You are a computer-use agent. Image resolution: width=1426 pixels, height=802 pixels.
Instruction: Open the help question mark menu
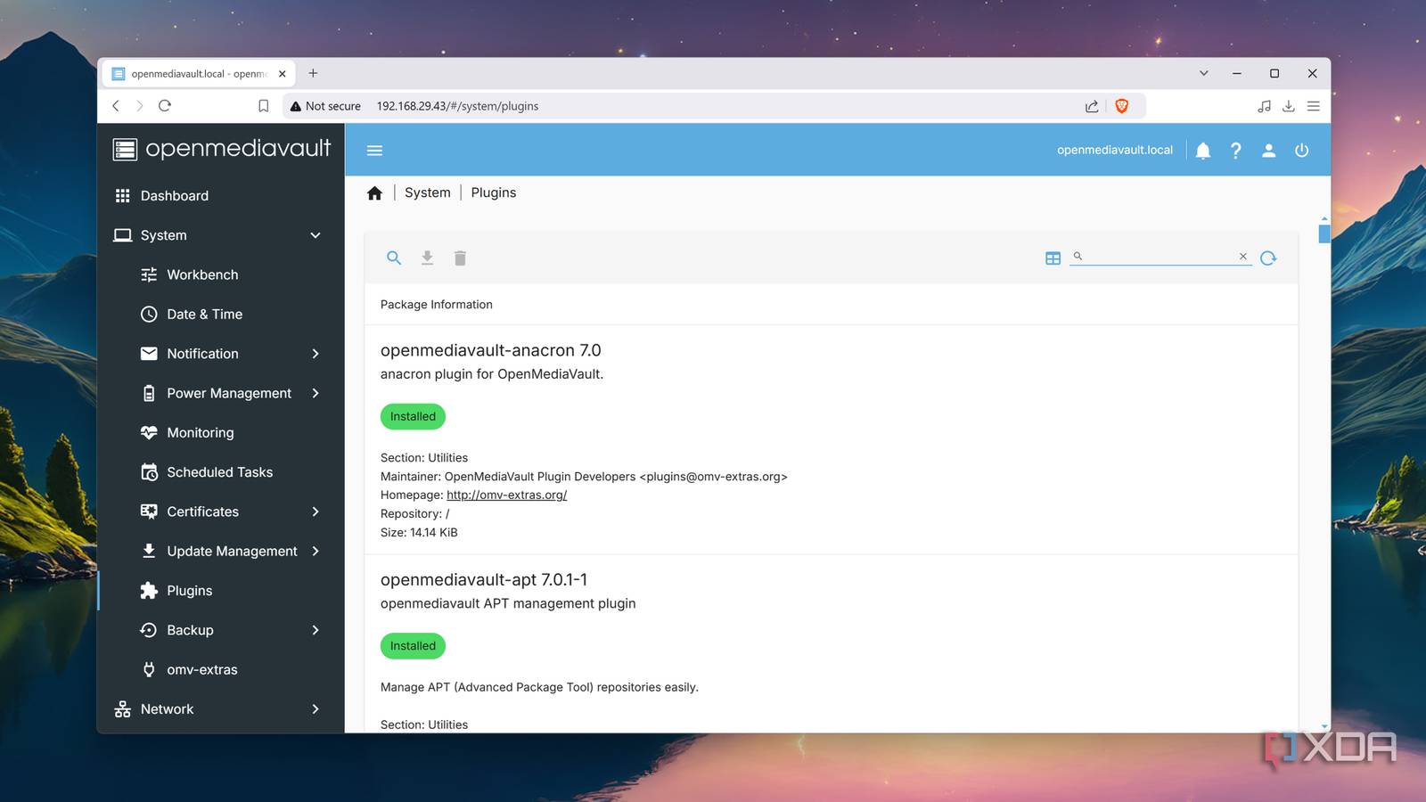click(x=1236, y=151)
